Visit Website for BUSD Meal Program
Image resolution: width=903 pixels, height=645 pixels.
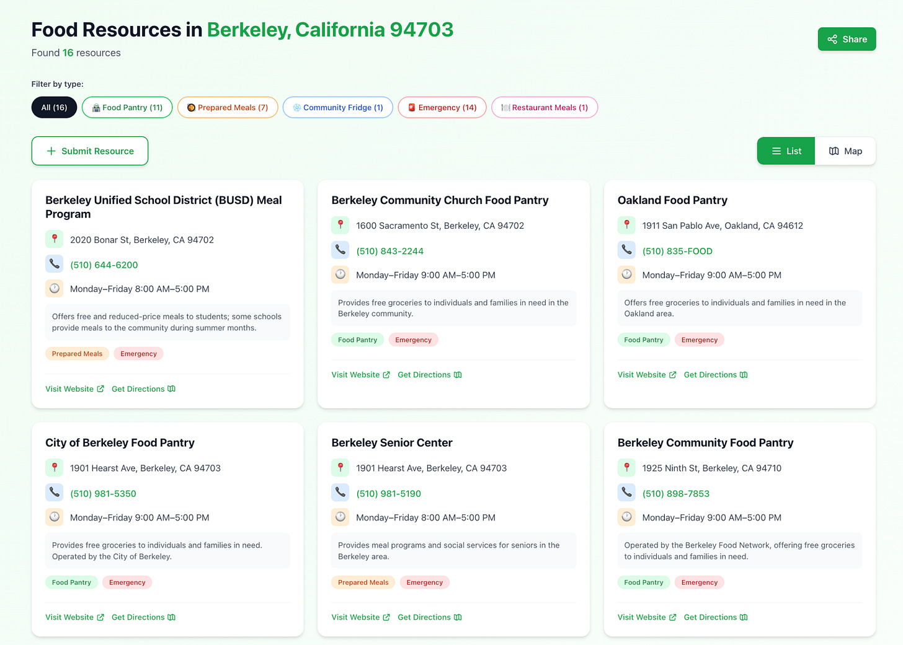[x=74, y=389]
